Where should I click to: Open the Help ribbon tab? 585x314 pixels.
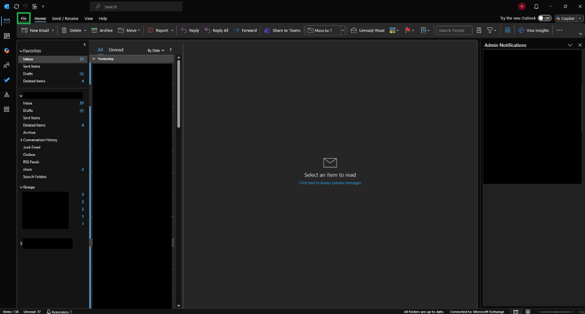103,18
